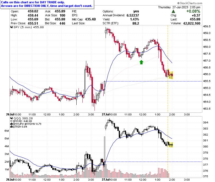Click the yellow highlighted candles on QQQ chart

point(171,145)
